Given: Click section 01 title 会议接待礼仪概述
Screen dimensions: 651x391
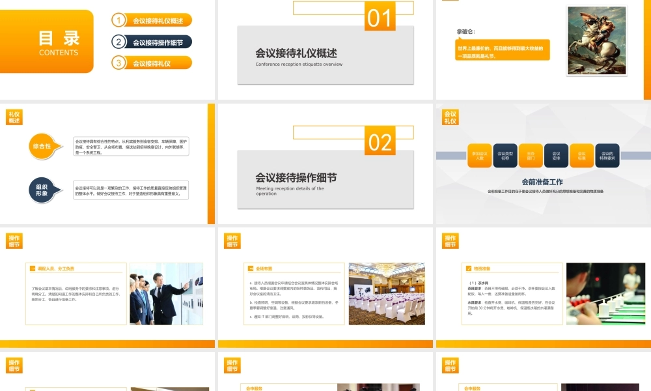Looking at the screenshot, I should click(296, 53).
